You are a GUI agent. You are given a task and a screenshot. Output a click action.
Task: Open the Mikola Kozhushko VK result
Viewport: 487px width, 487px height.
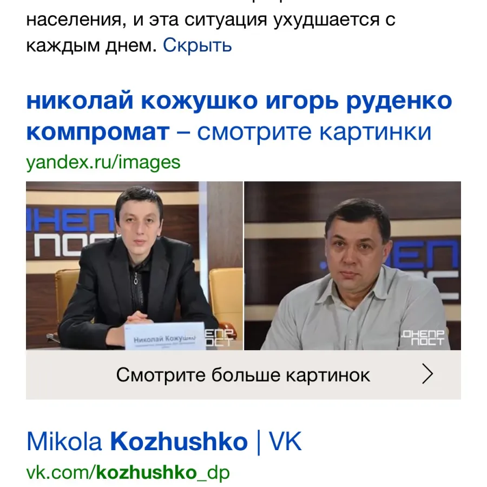(164, 442)
